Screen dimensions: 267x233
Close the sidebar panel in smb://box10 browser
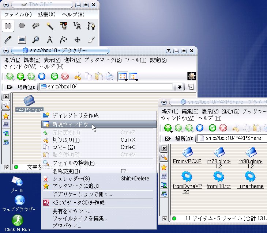point(6,97)
